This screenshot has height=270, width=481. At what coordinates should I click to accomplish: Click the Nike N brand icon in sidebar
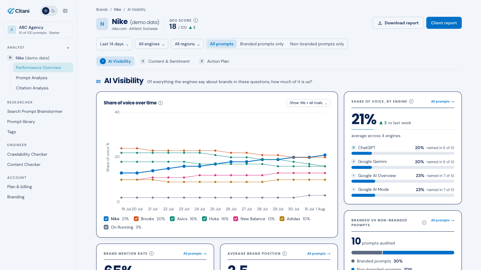(10, 58)
